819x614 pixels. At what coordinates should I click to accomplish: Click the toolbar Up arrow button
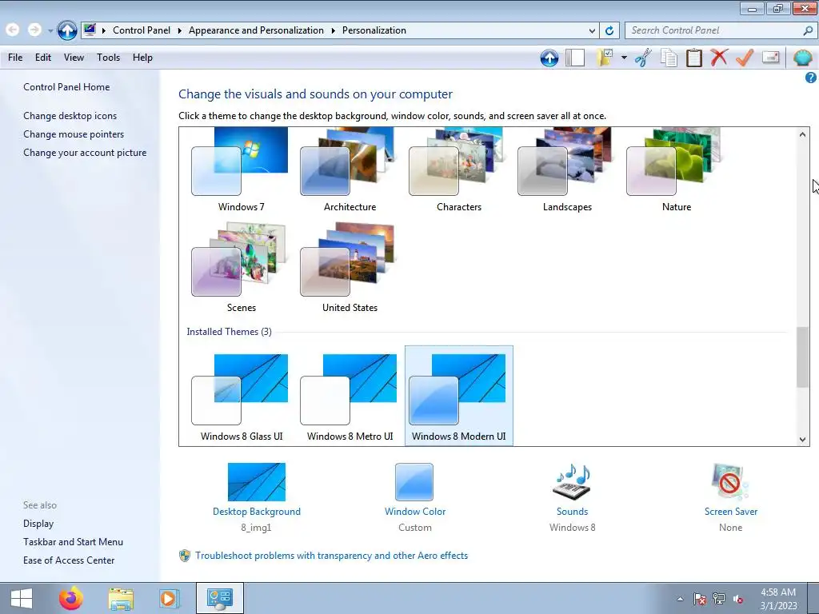549,58
